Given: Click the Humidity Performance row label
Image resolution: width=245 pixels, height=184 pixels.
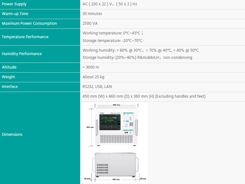Looking at the screenshot, I should click(22, 54).
